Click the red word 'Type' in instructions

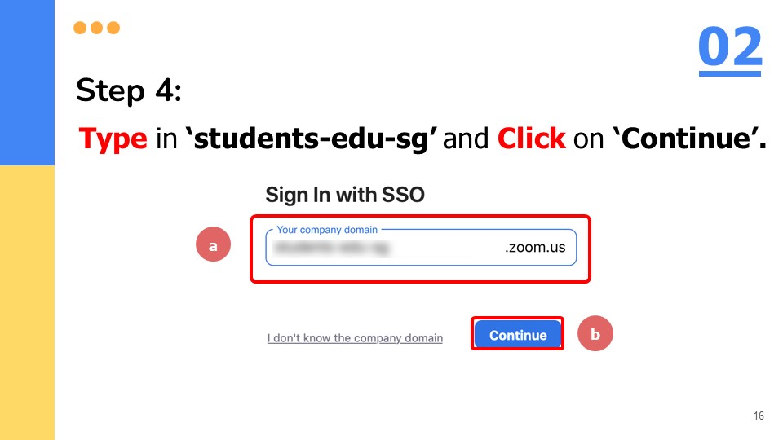113,139
